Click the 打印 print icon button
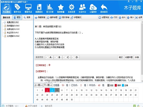The height and width of the screenshot is (107, 143). pos(114,17)
